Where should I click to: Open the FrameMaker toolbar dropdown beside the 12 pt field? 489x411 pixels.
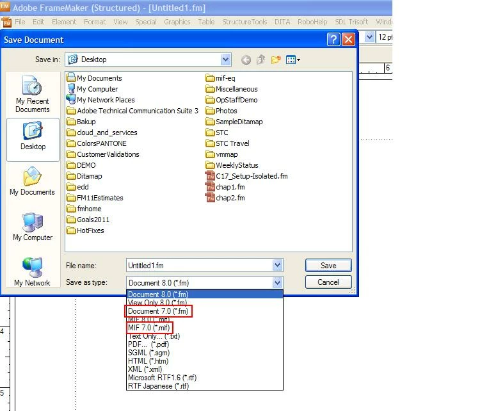point(369,37)
